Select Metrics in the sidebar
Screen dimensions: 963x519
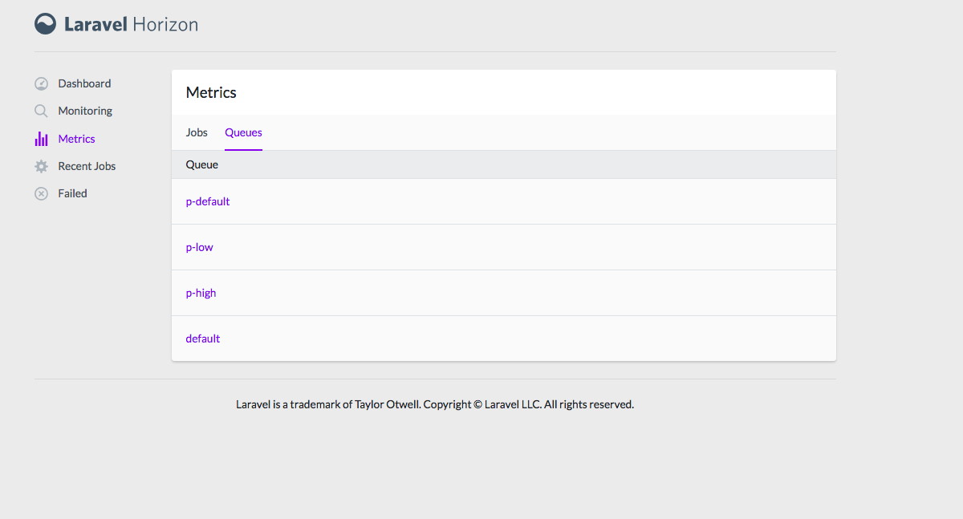76,139
